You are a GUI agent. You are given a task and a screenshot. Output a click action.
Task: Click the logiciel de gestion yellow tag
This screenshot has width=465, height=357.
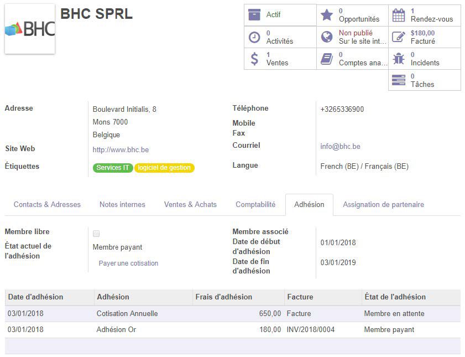click(x=164, y=168)
